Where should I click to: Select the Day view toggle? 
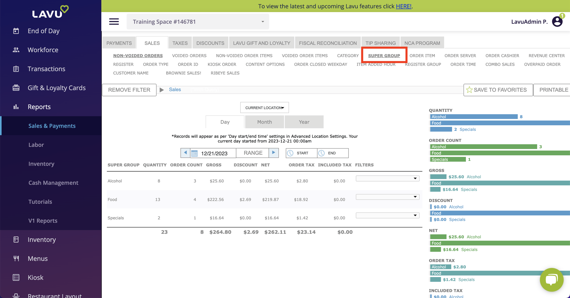point(225,122)
